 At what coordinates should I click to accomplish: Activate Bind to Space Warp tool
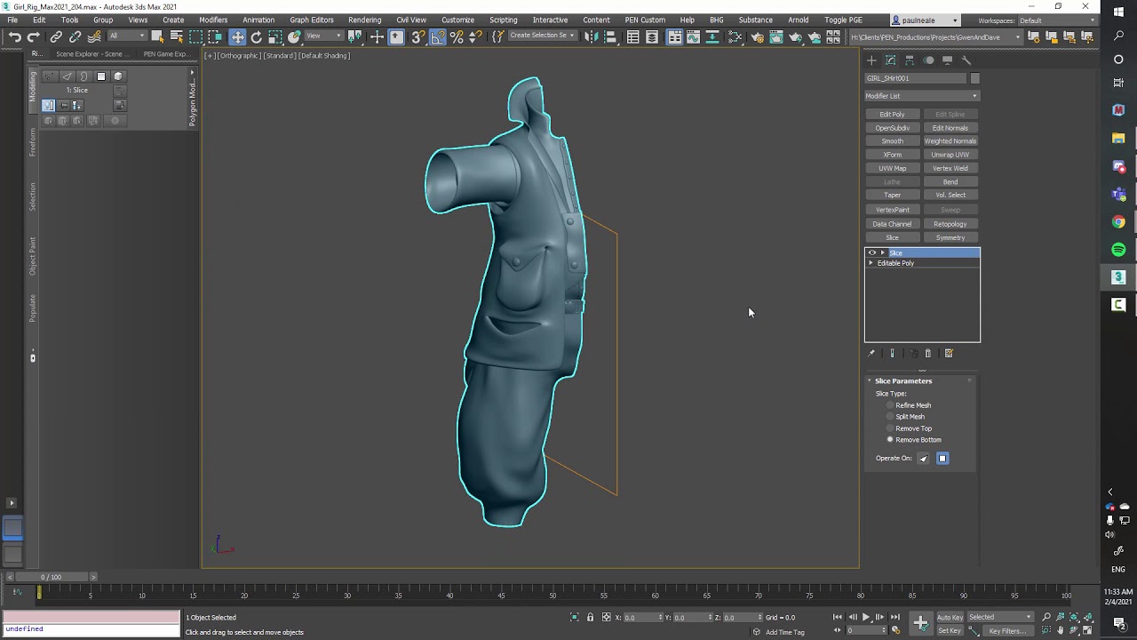[94, 36]
